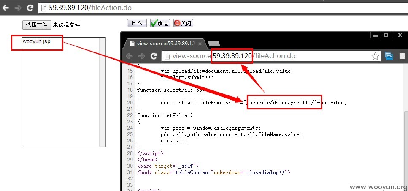
Task: Click the '<body class="tableContent"' line
Action: 213,172
